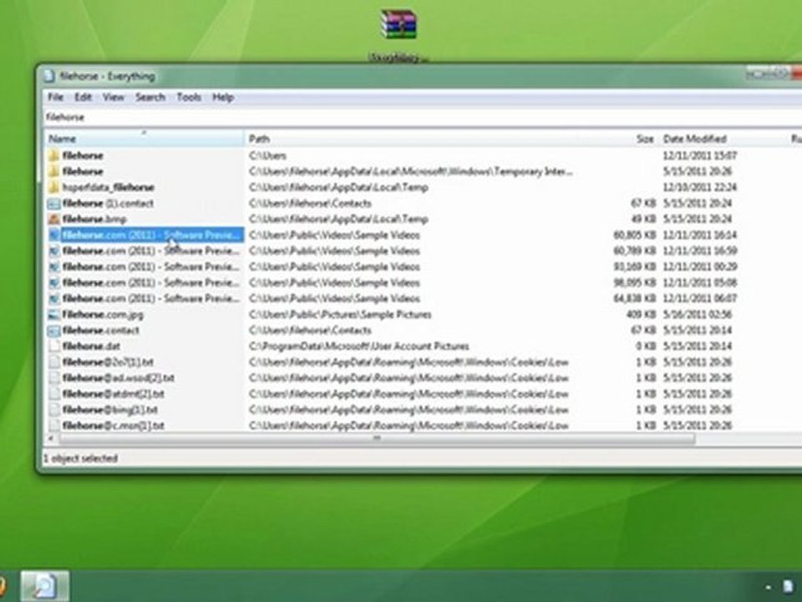The height and width of the screenshot is (602, 802).
Task: Click the filehorse (1).contact file icon
Action: coord(53,203)
